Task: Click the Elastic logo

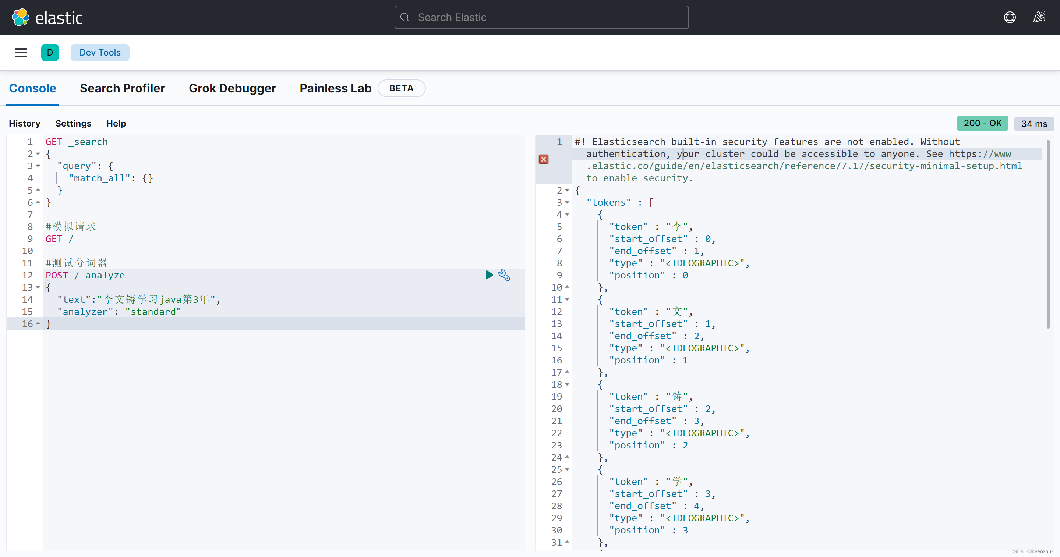Action: [x=47, y=18]
